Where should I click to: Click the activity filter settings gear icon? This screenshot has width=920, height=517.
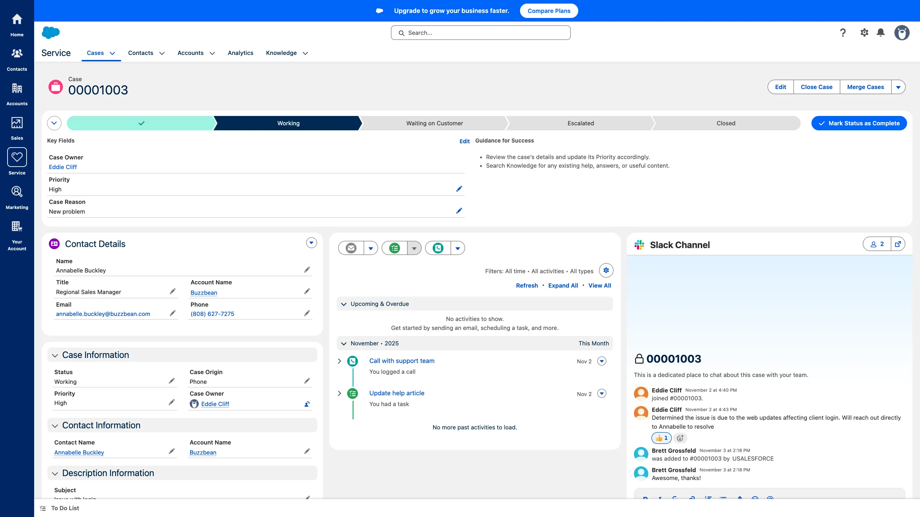[x=606, y=270]
